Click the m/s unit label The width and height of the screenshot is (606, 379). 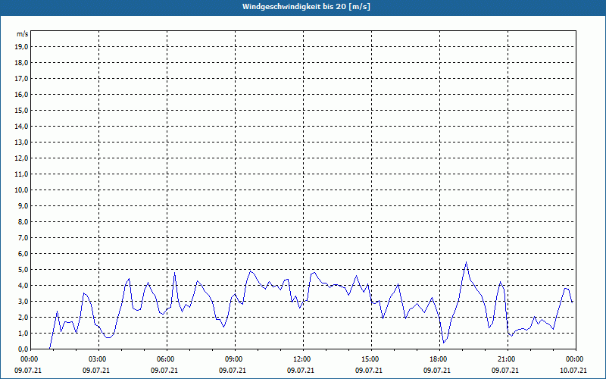click(x=23, y=34)
